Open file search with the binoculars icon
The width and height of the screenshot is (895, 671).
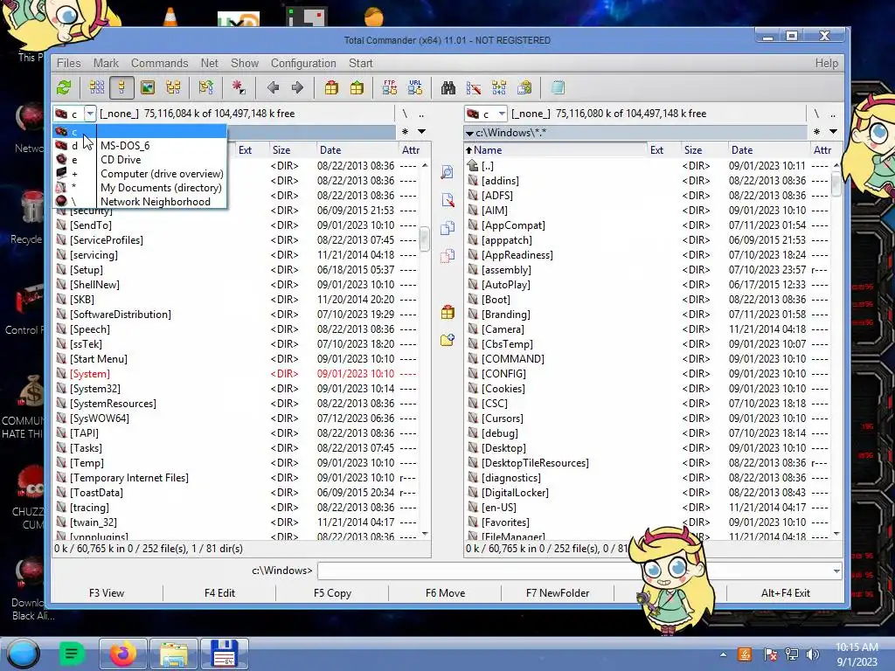tap(448, 88)
